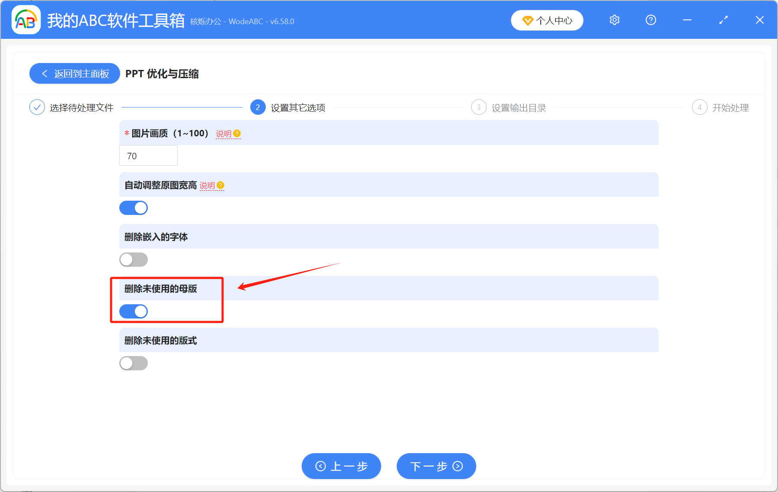This screenshot has height=492, width=778.
Task: Click step 4 开始处理 circle
Action: 699,107
